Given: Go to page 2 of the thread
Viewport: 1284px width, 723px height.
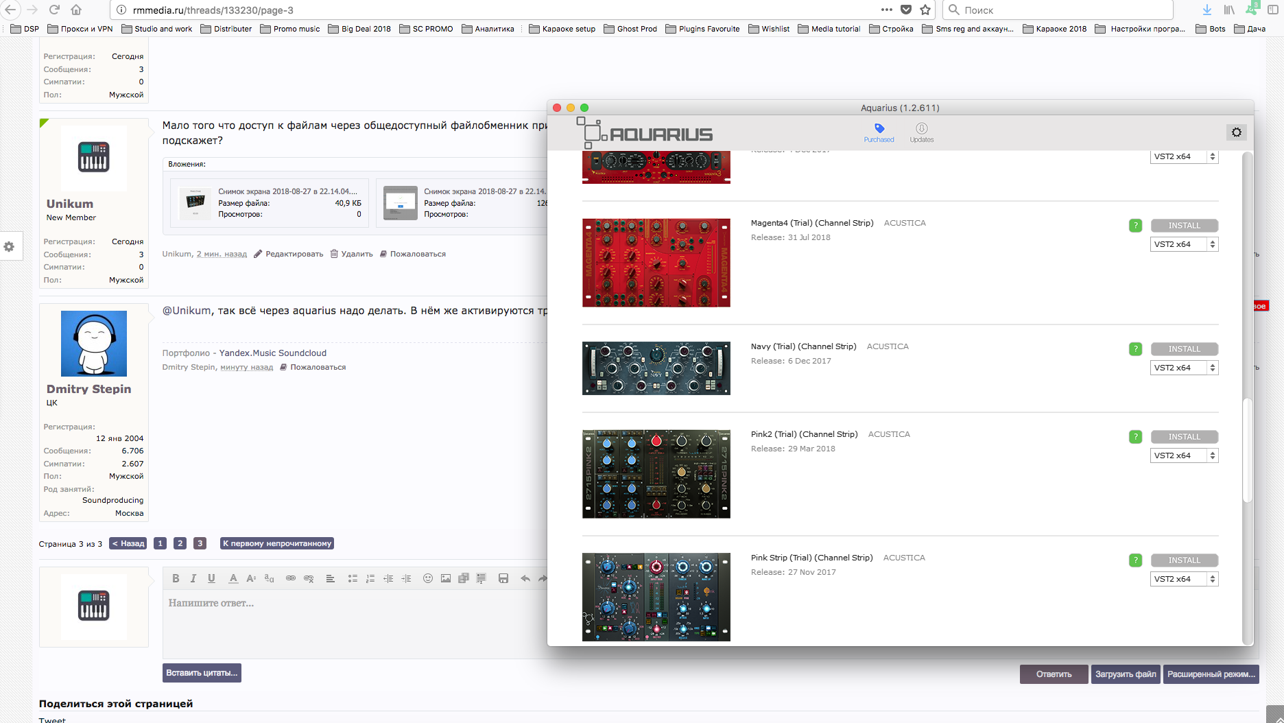Looking at the screenshot, I should (180, 543).
